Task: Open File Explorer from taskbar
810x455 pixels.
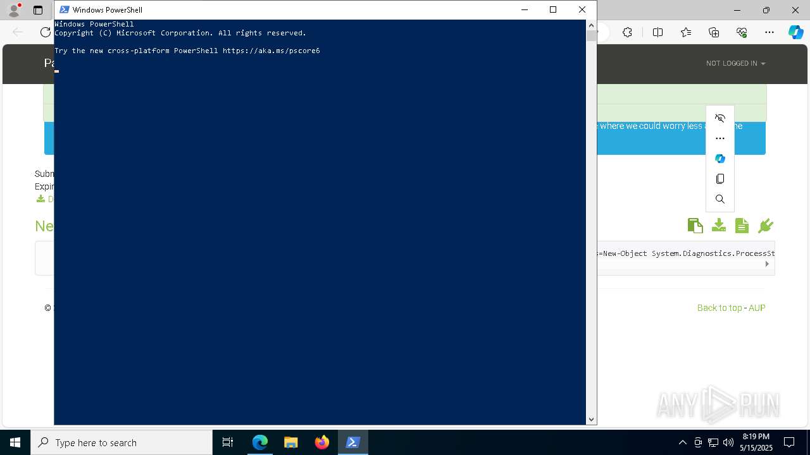Action: pyautogui.click(x=290, y=442)
